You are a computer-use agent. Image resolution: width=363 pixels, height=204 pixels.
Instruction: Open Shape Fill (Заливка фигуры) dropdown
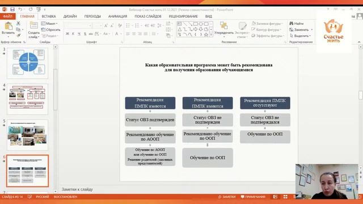pos(267,24)
